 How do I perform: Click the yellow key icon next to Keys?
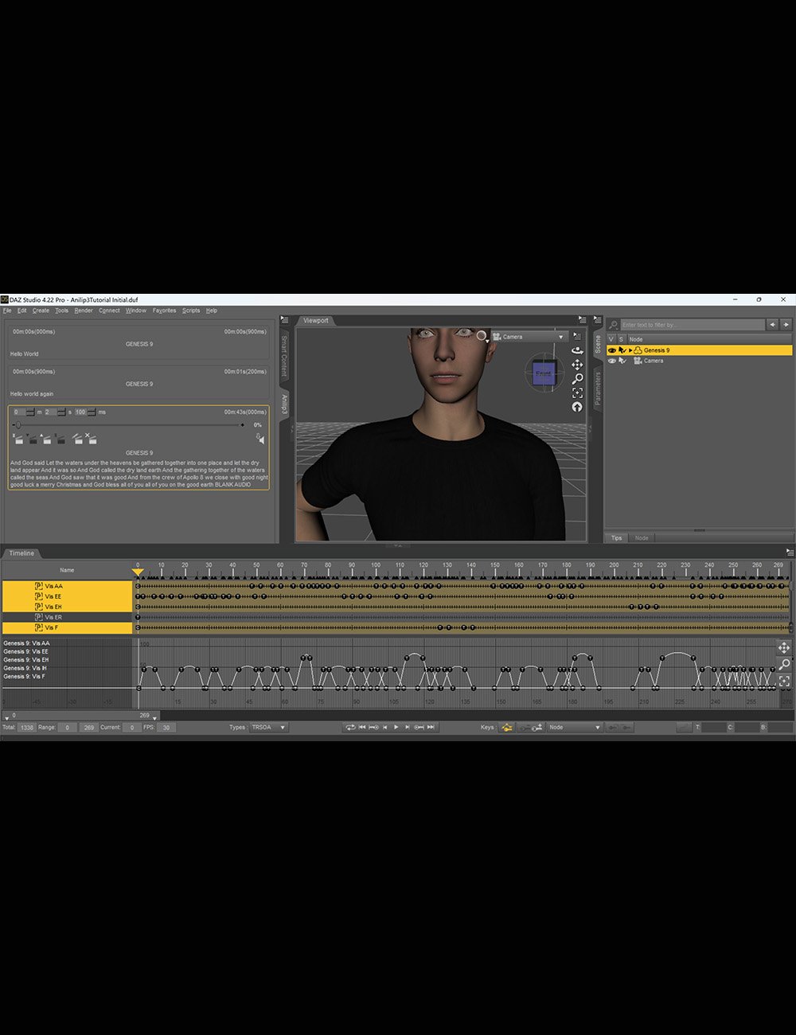506,727
